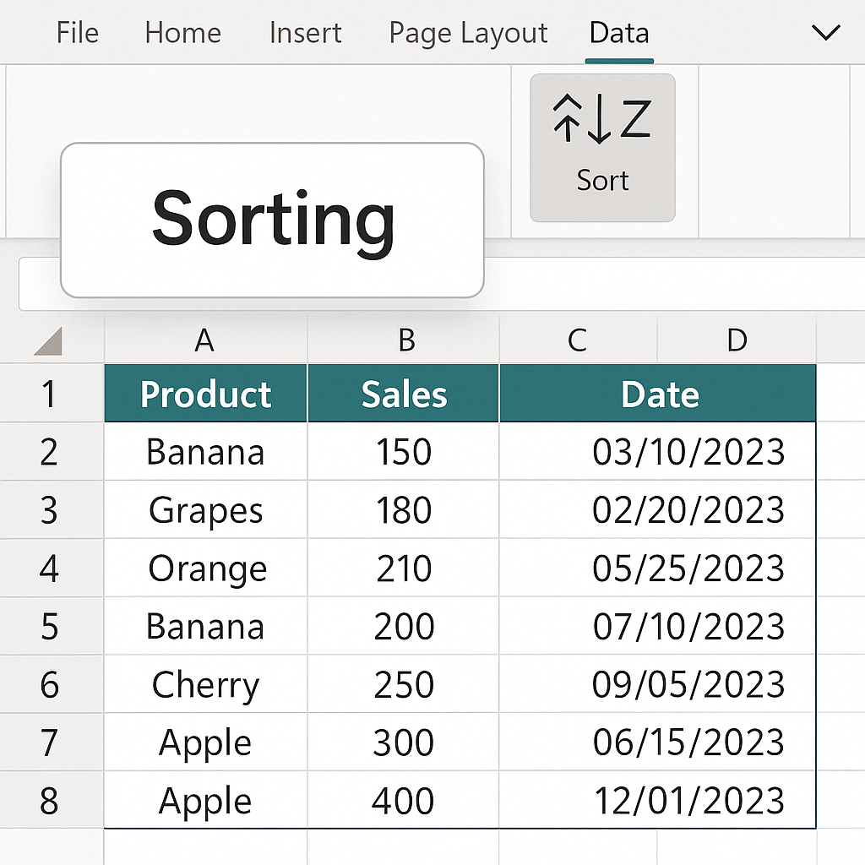This screenshot has height=865, width=865.
Task: Click the Product header cell
Action: (205, 394)
